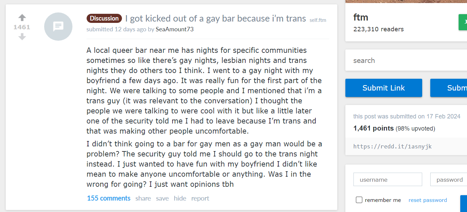This screenshot has width=467, height=212.
Task: View SeaAmount73's user profile
Action: [175, 29]
